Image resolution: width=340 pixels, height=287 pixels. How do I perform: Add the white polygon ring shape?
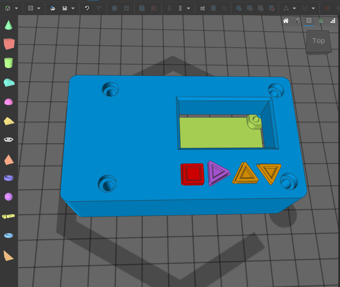tap(9, 140)
